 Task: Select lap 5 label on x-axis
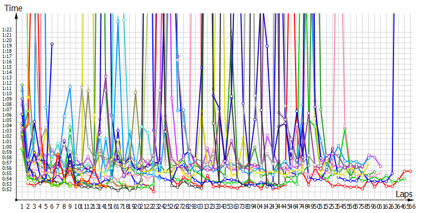46,206
